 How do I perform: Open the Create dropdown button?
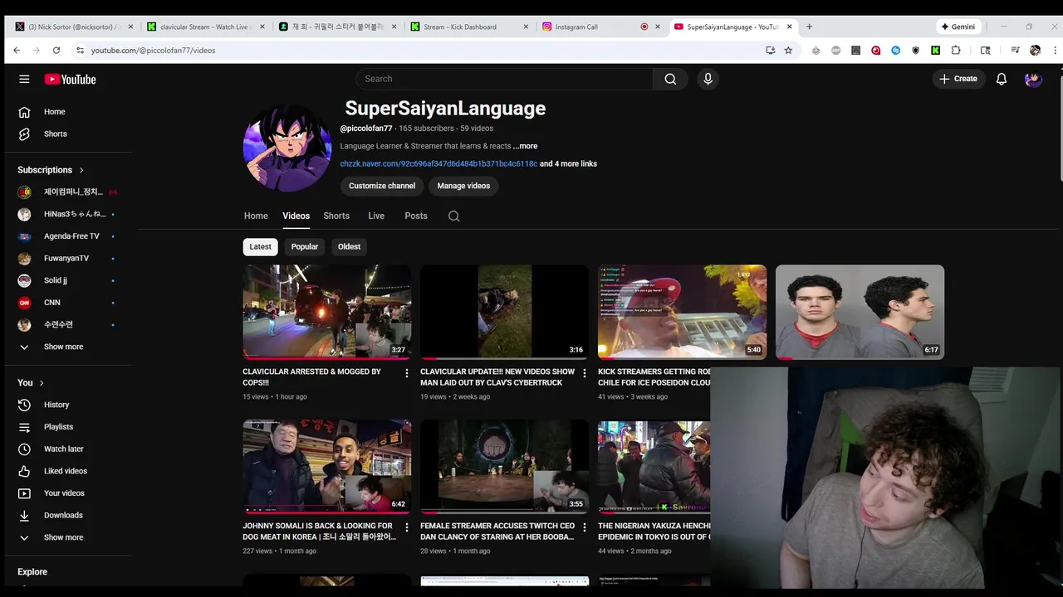click(958, 79)
